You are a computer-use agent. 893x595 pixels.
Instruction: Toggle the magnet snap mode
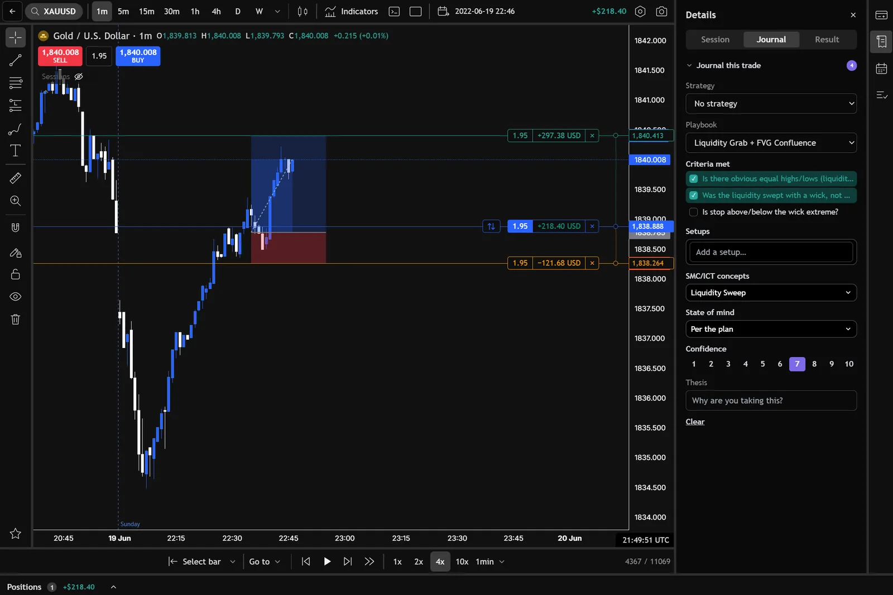coord(16,228)
